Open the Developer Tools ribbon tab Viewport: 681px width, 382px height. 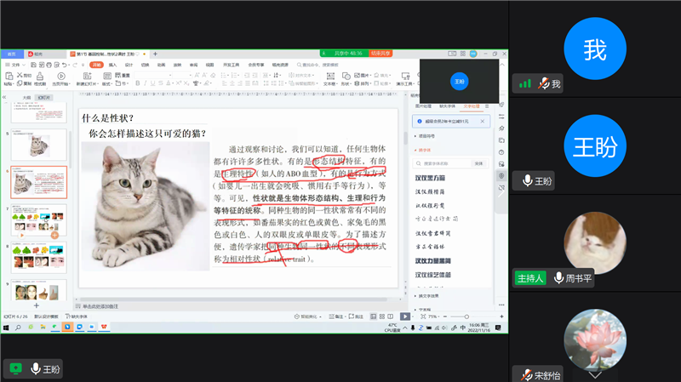click(231, 65)
